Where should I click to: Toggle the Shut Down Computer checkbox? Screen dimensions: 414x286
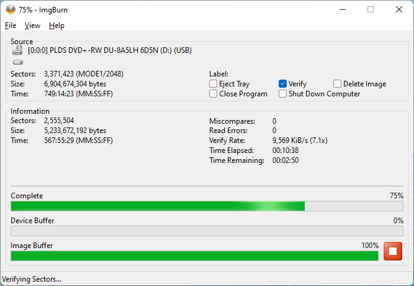283,94
